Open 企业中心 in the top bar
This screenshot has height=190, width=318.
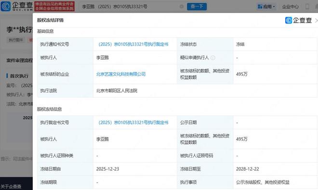pos(290,7)
